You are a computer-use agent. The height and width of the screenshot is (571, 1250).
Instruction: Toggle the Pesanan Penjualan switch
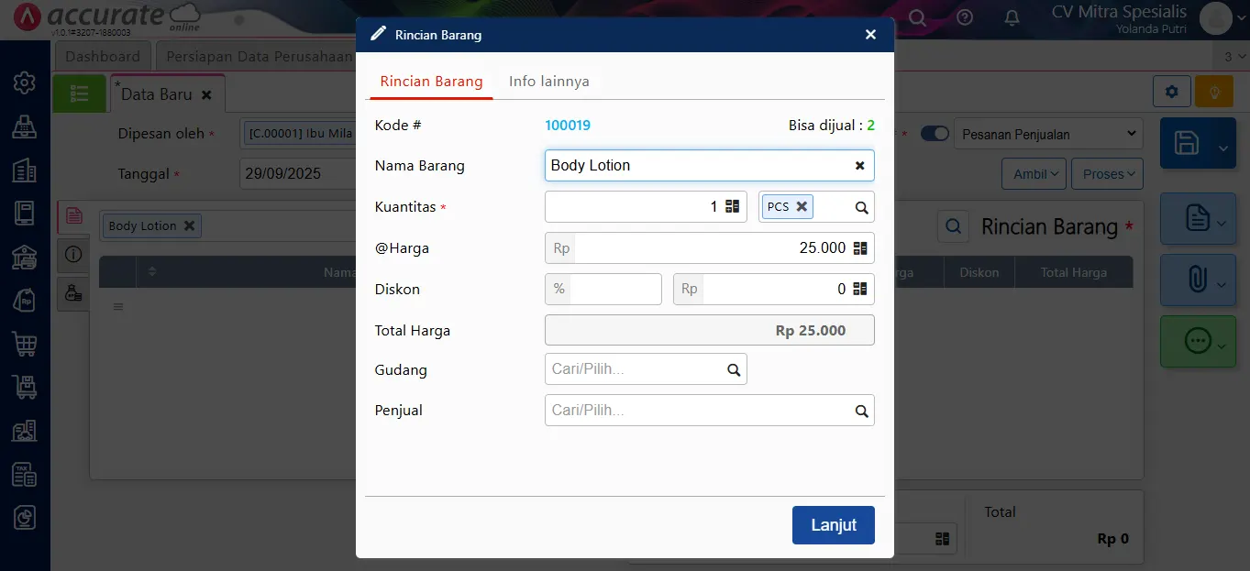(x=935, y=134)
